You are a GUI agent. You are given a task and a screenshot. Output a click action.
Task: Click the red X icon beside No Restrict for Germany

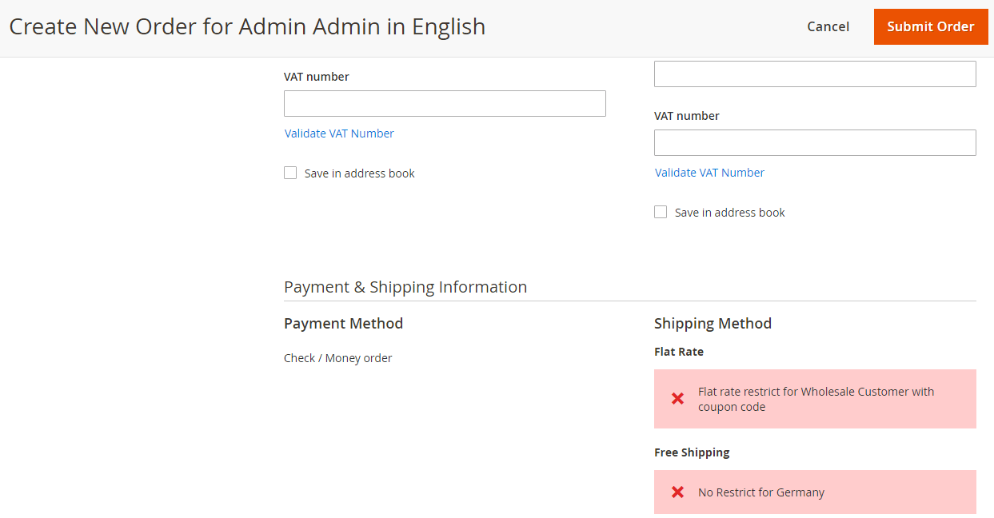tap(677, 492)
